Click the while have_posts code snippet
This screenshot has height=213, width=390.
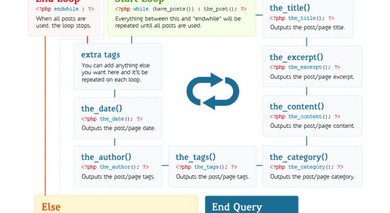coord(181,9)
